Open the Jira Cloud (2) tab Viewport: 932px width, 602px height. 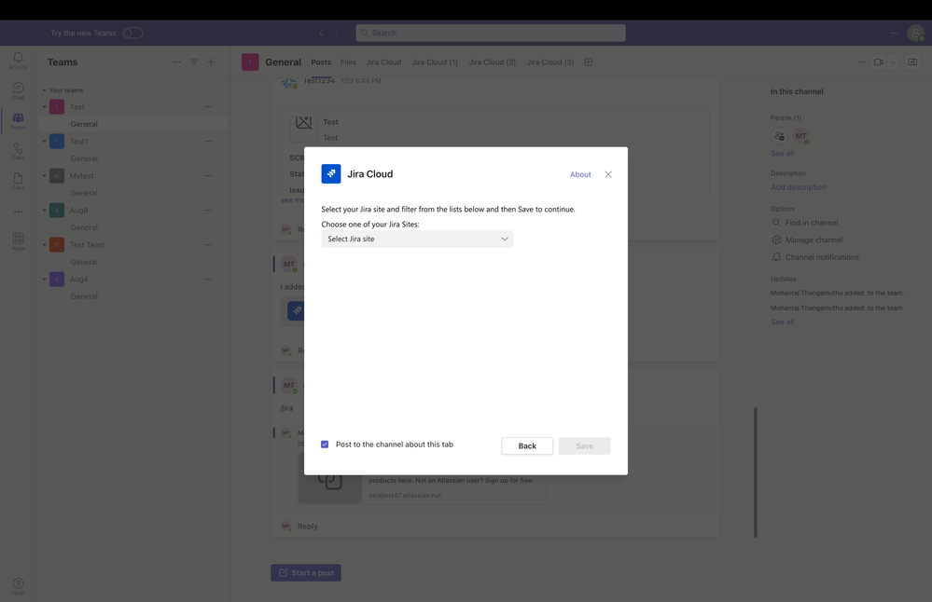pyautogui.click(x=493, y=62)
